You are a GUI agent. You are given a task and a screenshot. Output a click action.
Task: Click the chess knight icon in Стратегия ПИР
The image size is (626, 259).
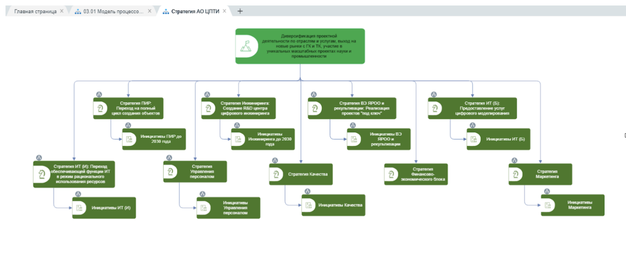click(100, 109)
